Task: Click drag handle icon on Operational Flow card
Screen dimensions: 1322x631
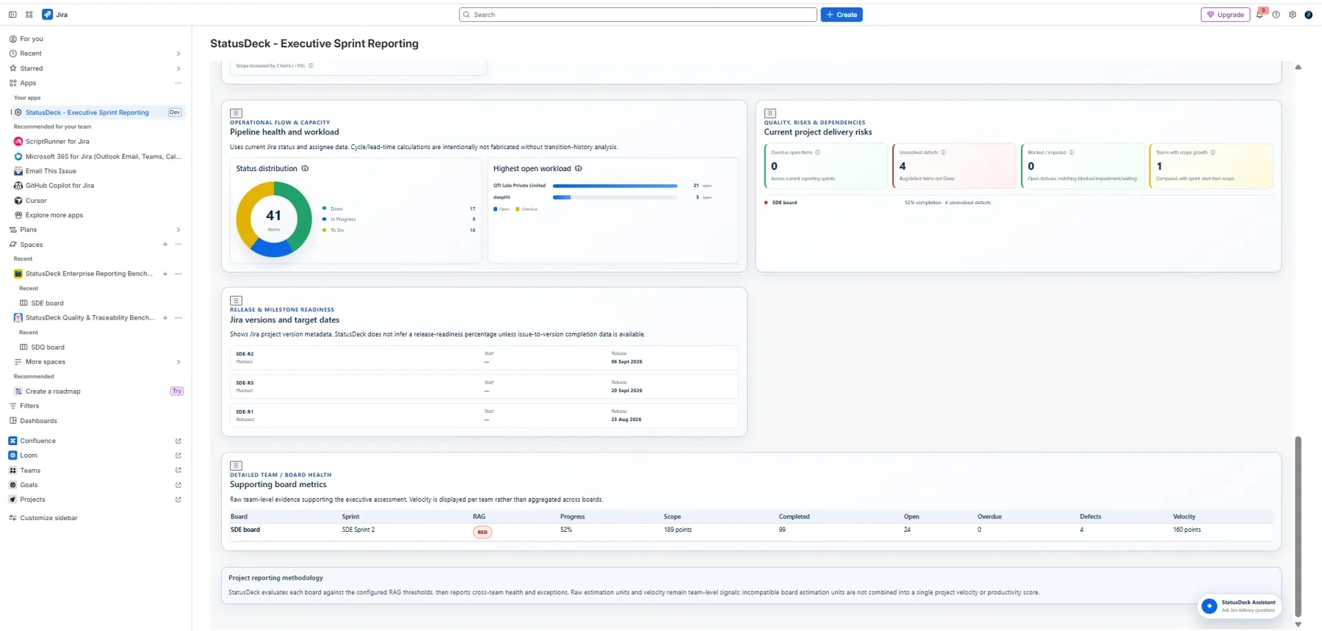Action: tap(236, 113)
